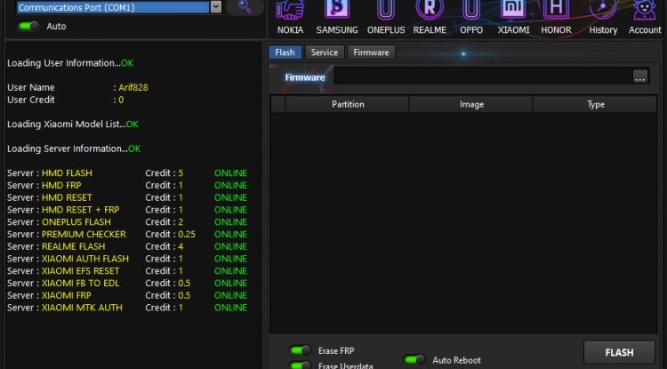Open the Account section

click(x=645, y=18)
